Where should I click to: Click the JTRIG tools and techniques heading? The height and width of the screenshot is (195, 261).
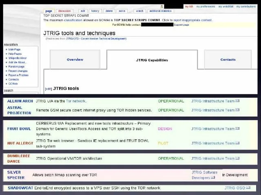(79, 33)
